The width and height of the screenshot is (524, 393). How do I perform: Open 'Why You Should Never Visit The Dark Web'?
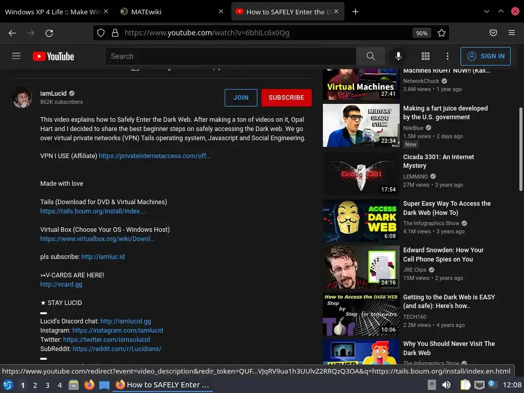[449, 348]
